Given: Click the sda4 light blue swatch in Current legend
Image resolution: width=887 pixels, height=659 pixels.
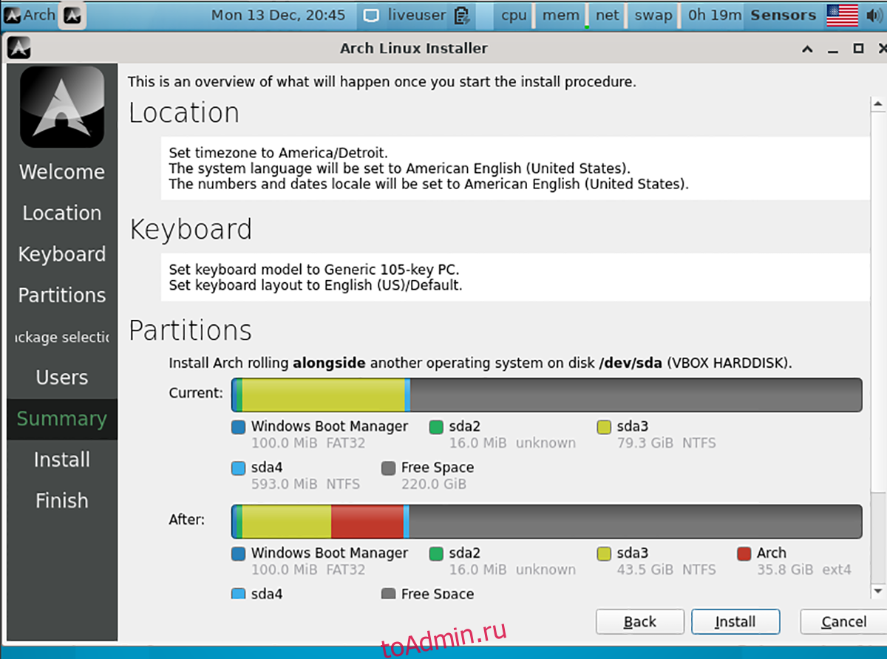Looking at the screenshot, I should point(238,468).
